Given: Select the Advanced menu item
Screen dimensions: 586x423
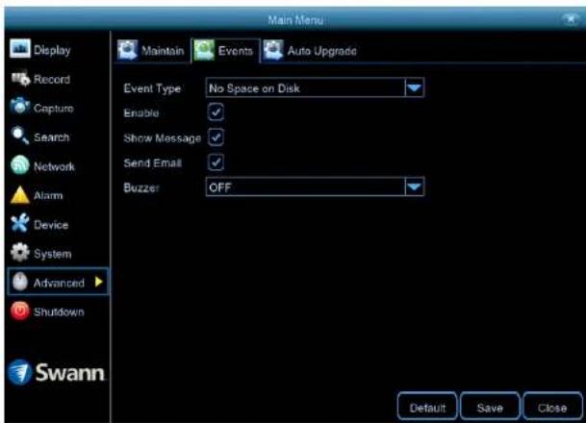Looking at the screenshot, I should pyautogui.click(x=58, y=282).
